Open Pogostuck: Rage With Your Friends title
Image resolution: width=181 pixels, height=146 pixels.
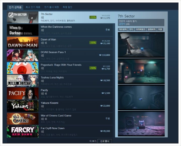coord(61,65)
